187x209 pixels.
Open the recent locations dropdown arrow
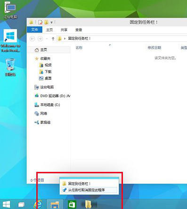point(47,39)
